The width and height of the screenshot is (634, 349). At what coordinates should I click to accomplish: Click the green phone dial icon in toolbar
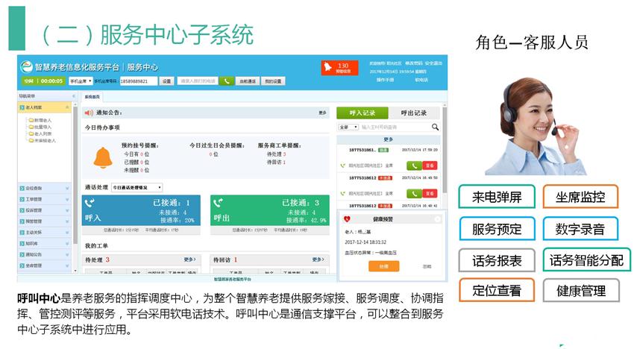click(227, 81)
